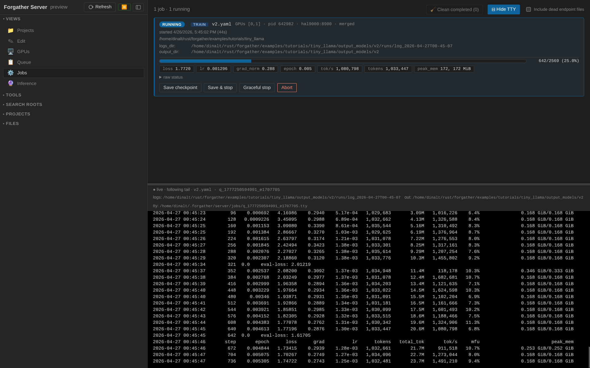Image resolution: width=590 pixels, height=368 pixels.
Task: Click the terminal column header row with 'step'
Action: (363, 342)
